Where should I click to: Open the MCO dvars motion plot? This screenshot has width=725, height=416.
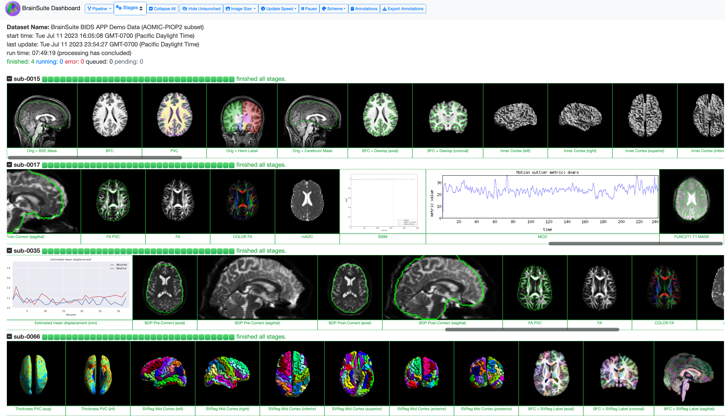(542, 202)
